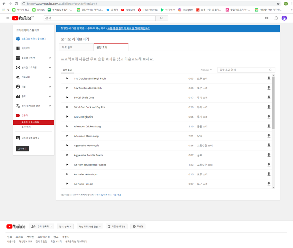Click the 스튜디오 베타 사용해 보기 gear icon
Screen dimensions: 293x248
(x=17, y=39)
